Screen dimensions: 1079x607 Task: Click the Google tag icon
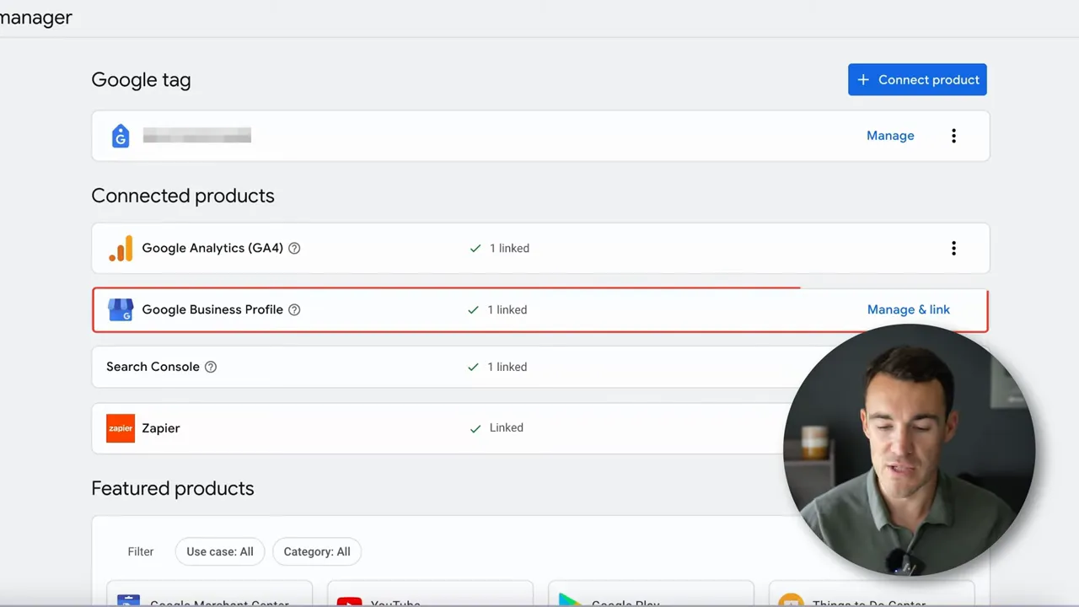pos(121,136)
